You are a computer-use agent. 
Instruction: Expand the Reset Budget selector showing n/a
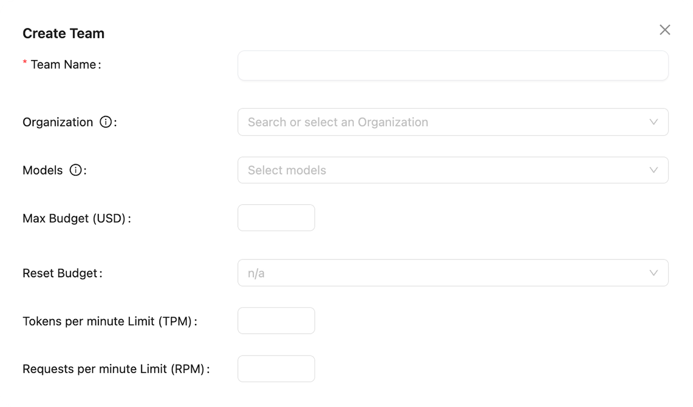coord(453,272)
